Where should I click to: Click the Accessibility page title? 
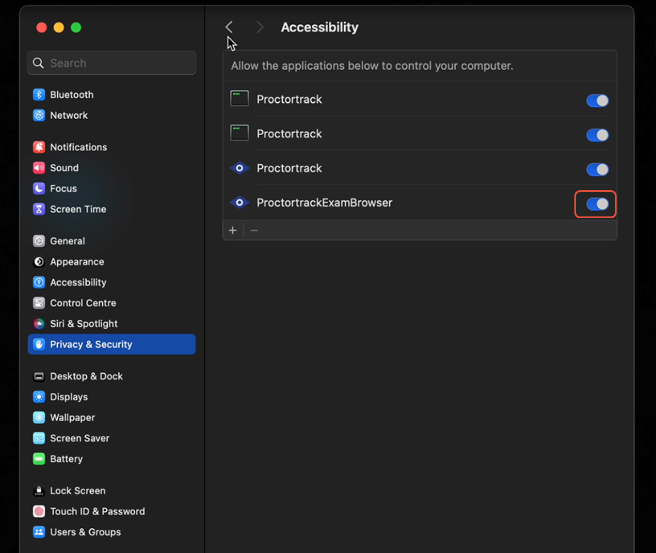[x=320, y=28]
